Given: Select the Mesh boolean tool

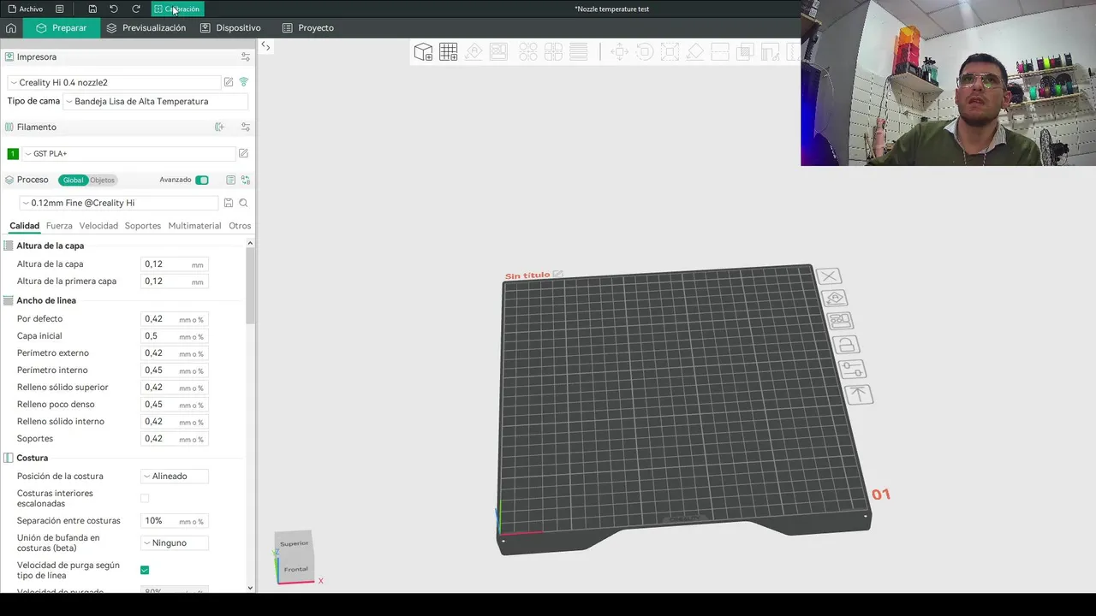Looking at the screenshot, I should (745, 52).
